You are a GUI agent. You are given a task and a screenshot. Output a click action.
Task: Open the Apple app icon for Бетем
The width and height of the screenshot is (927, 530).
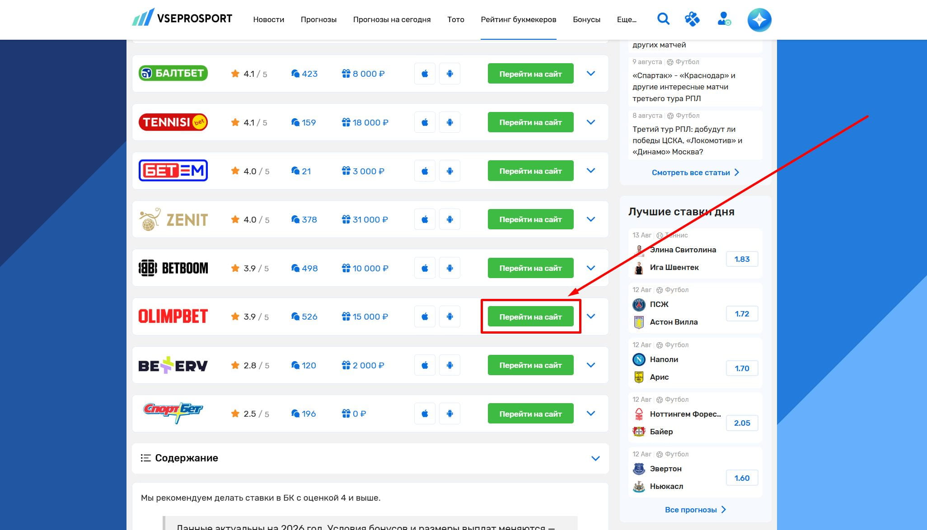425,171
